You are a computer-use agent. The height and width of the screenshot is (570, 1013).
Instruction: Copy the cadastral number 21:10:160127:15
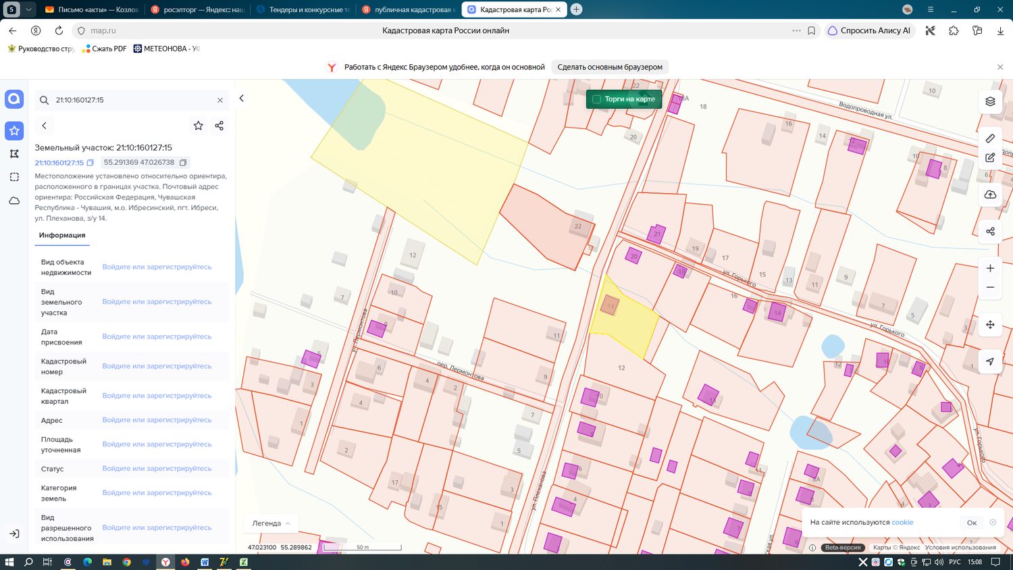[90, 163]
